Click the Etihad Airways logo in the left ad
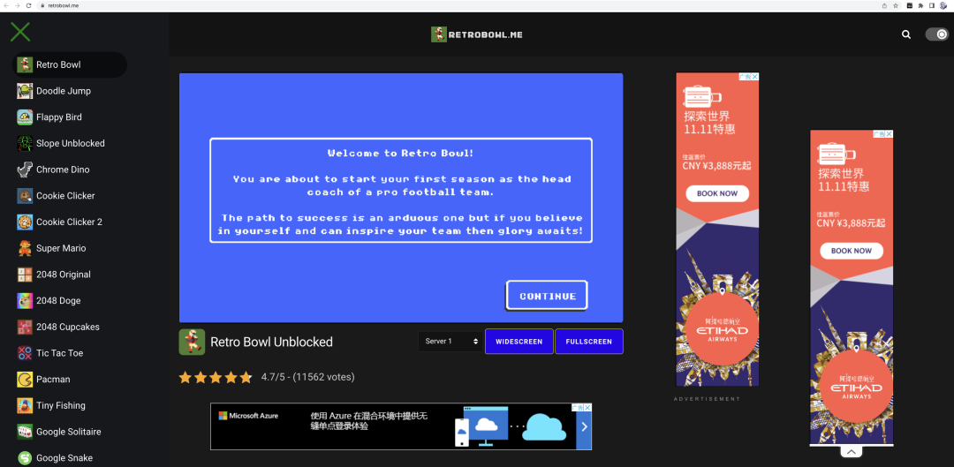 [723, 329]
